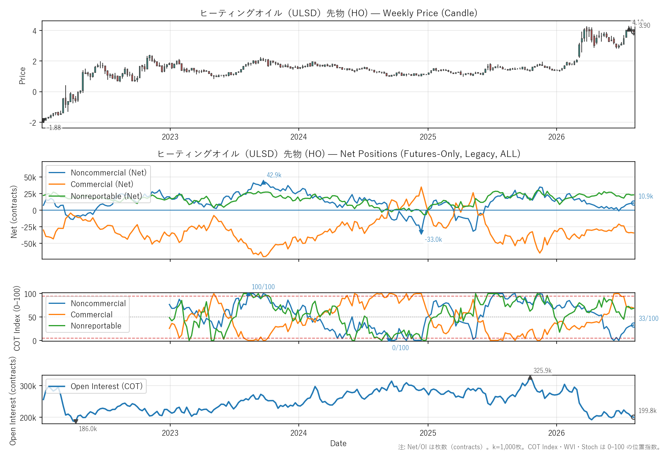Screen dimensions: 667x455
Task: Click the Net Positions (Futures-Only, Legacy, ALL) title
Action: click(x=339, y=154)
